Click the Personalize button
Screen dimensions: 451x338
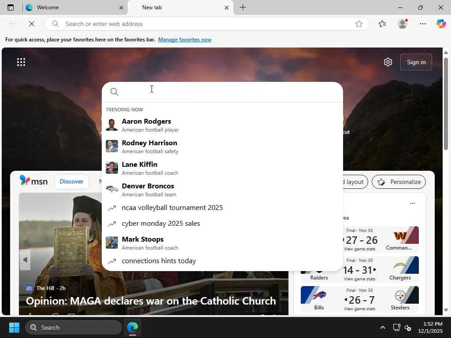click(x=399, y=182)
